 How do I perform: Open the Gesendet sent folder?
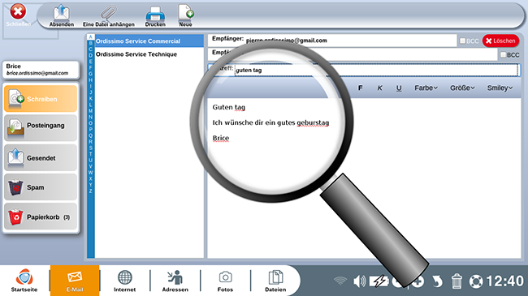pyautogui.click(x=41, y=158)
